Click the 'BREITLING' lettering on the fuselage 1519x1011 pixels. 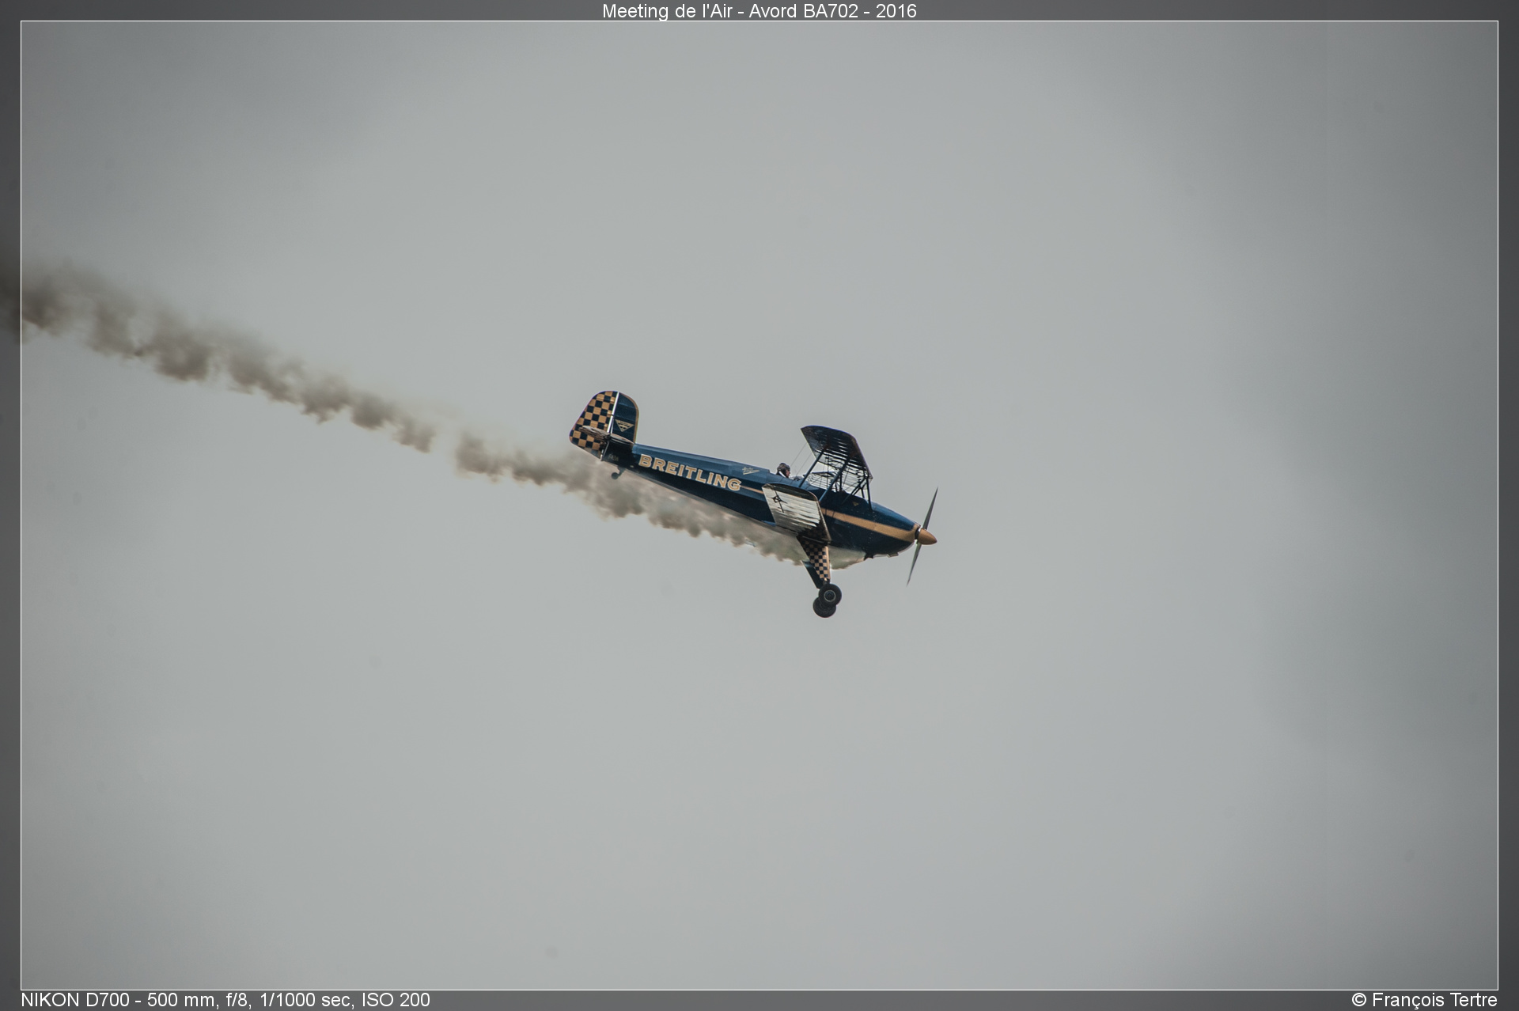[x=690, y=472]
